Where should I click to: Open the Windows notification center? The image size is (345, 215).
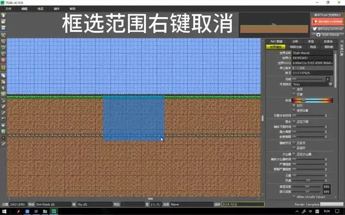[337, 212]
